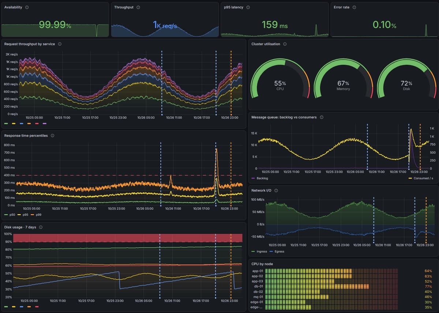
Task: Select the Disk 72% gauge
Action: click(406, 79)
